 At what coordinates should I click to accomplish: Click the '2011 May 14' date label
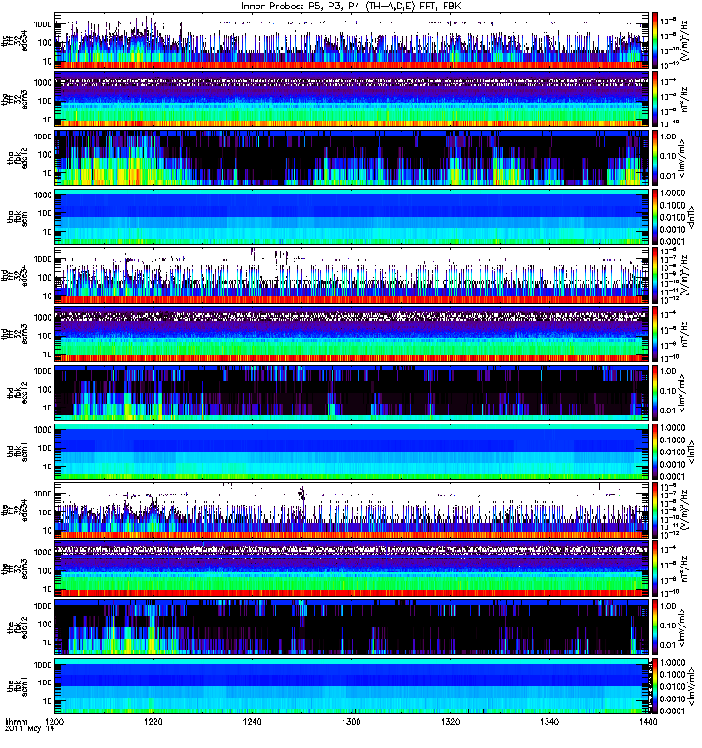(30, 729)
